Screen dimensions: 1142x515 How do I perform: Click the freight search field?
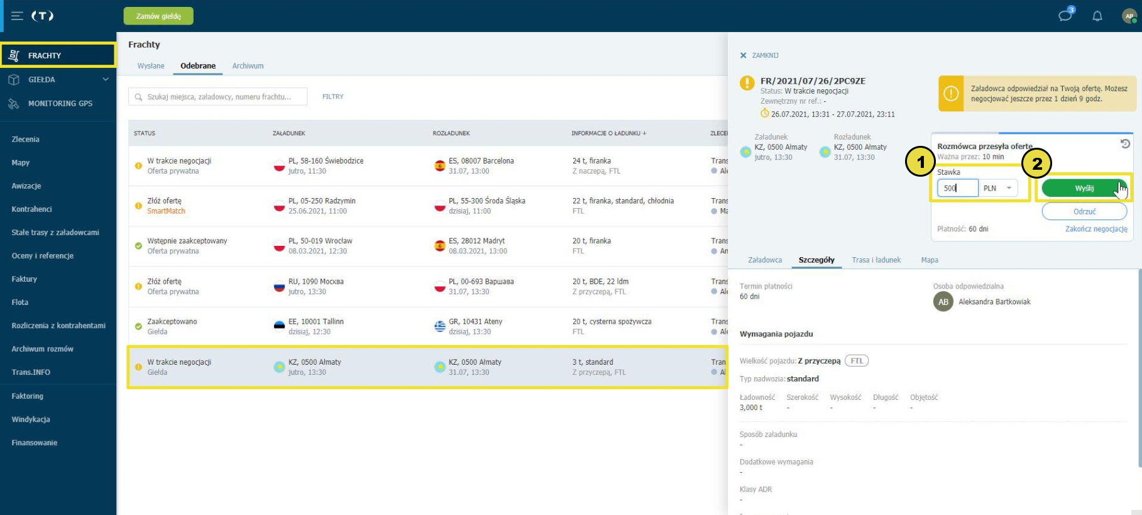click(218, 97)
